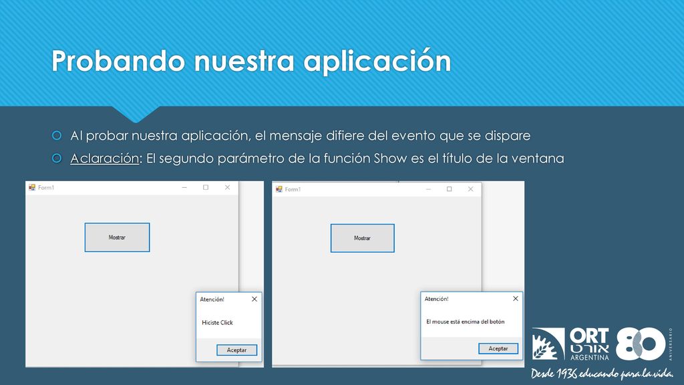Maximize the left Form1 window
The width and height of the screenshot is (684, 385).
206,187
